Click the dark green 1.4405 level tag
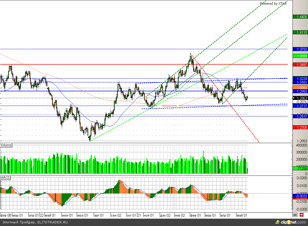This screenshot has width=308, height=226. coord(300,17)
